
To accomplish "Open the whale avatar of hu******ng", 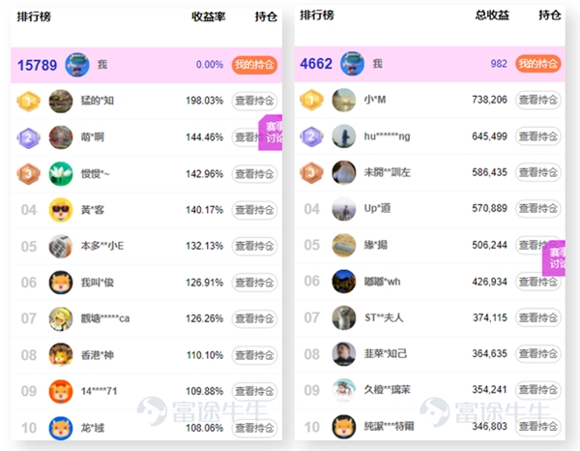I will (343, 136).
